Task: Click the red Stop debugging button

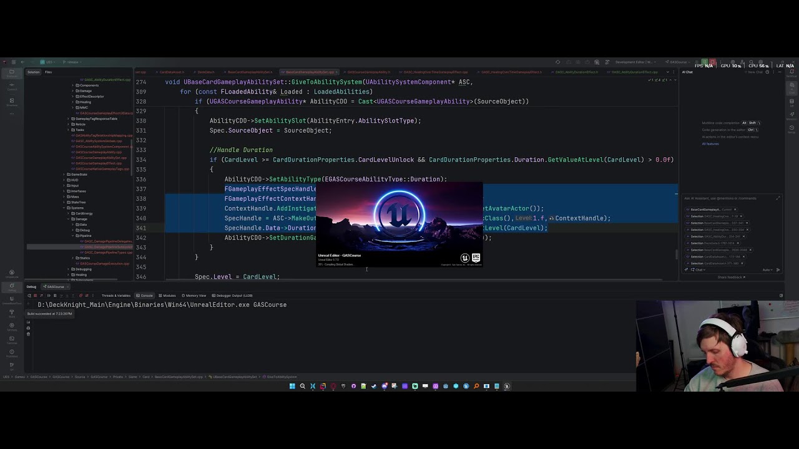Action: 712,62
